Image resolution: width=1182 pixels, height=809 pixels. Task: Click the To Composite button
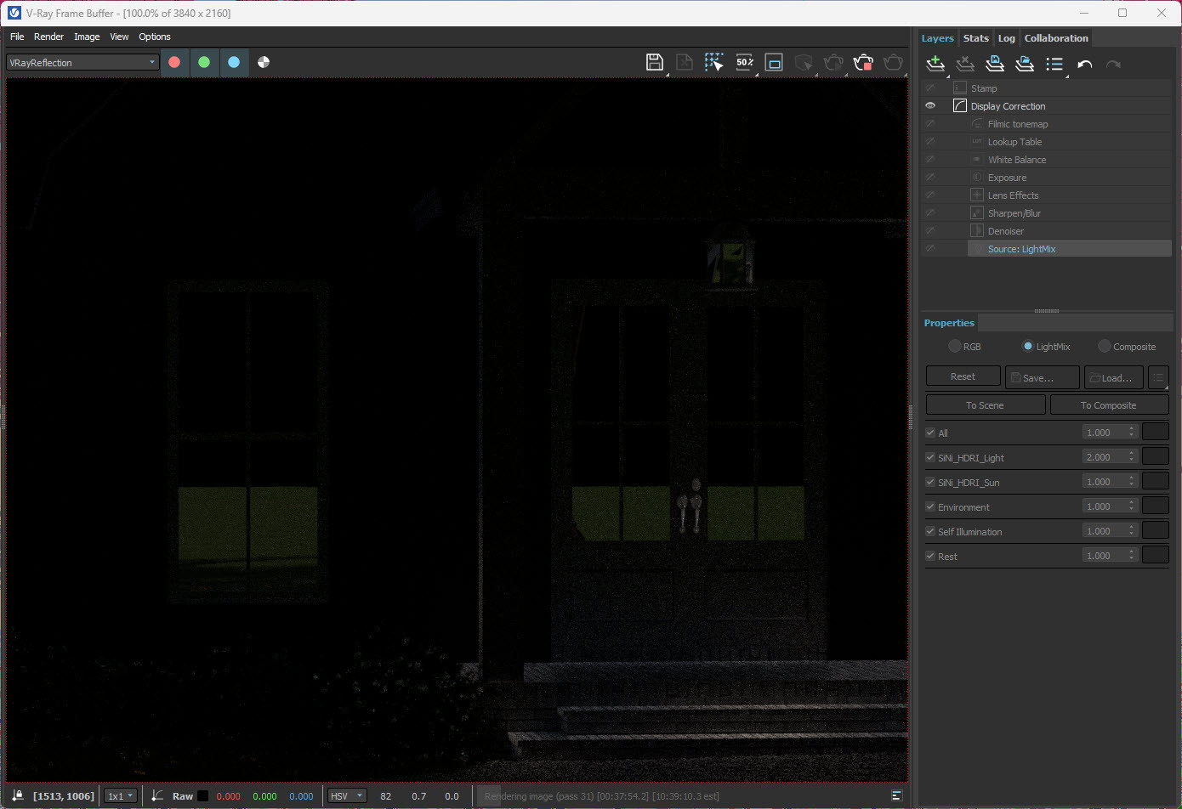(1108, 405)
